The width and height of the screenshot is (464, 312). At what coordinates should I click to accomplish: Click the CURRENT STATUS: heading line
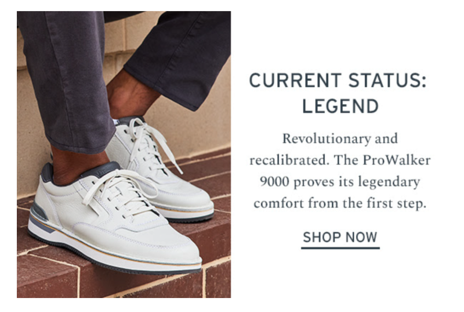[x=338, y=81]
